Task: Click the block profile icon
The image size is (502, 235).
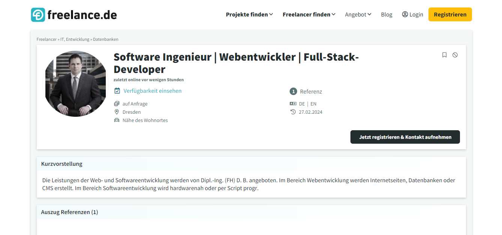Action: (455, 55)
